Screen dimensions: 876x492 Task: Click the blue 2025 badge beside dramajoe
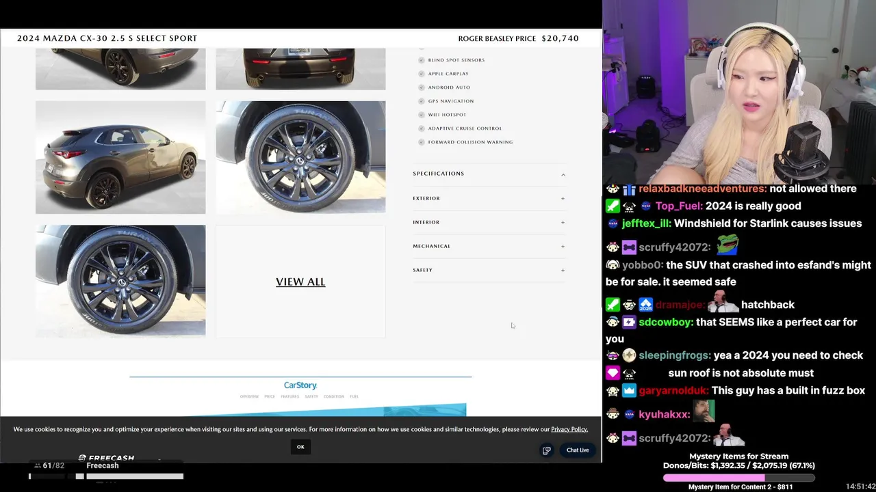click(x=646, y=305)
